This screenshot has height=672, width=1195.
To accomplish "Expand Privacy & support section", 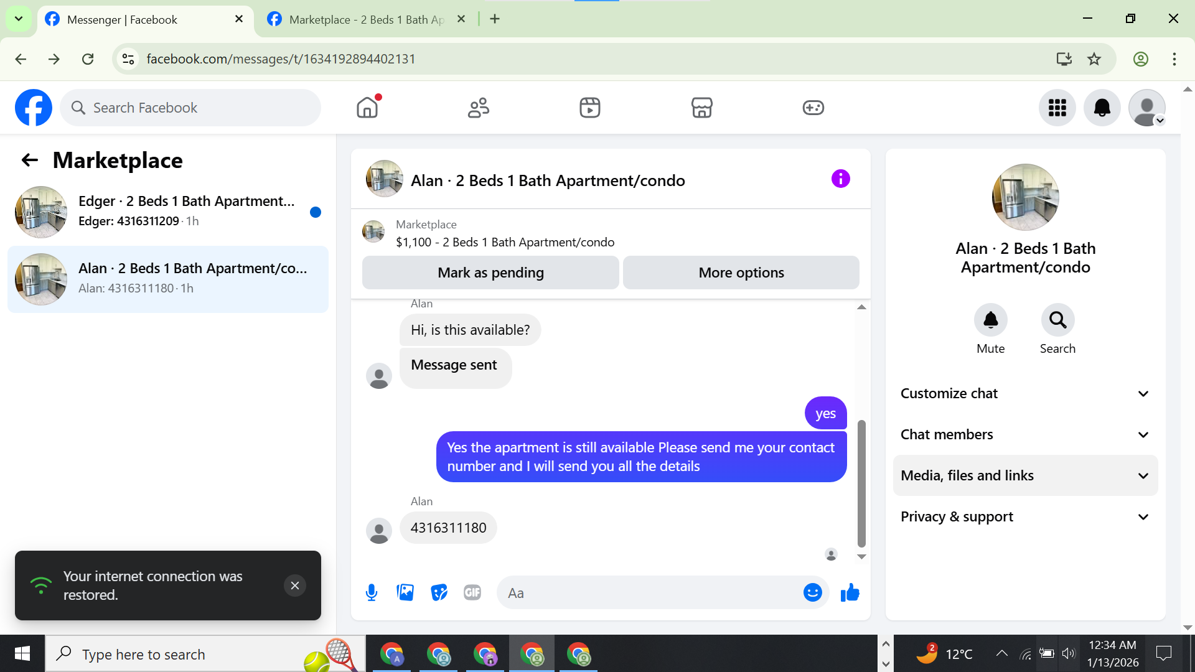I will coord(1025,516).
